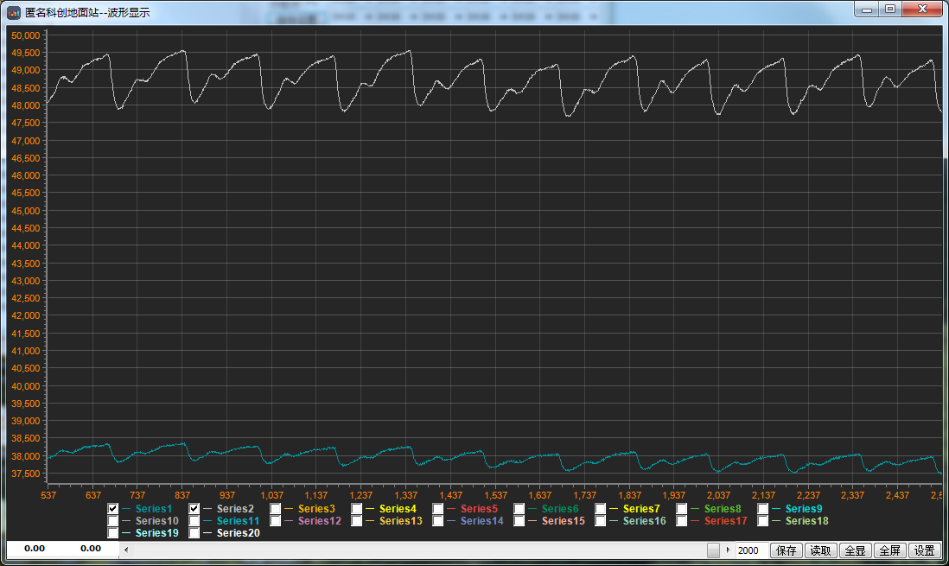Select the Series5 legend label
Screen dimensions: 949x566
480,508
